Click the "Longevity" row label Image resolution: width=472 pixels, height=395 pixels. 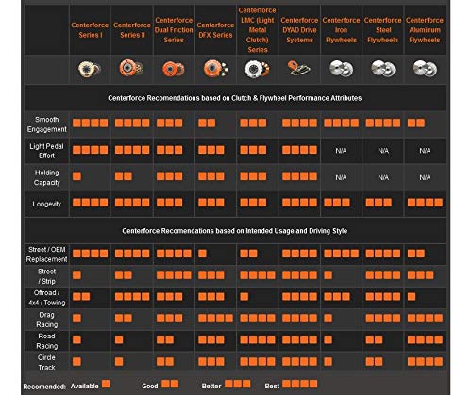[x=46, y=204]
